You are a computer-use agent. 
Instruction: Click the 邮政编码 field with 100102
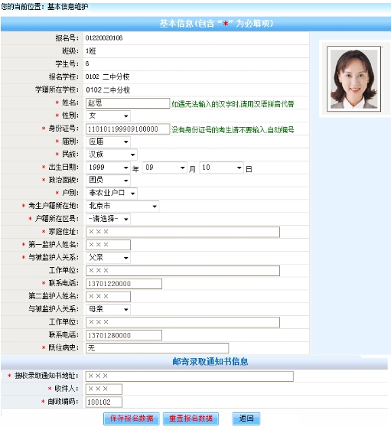point(103,402)
